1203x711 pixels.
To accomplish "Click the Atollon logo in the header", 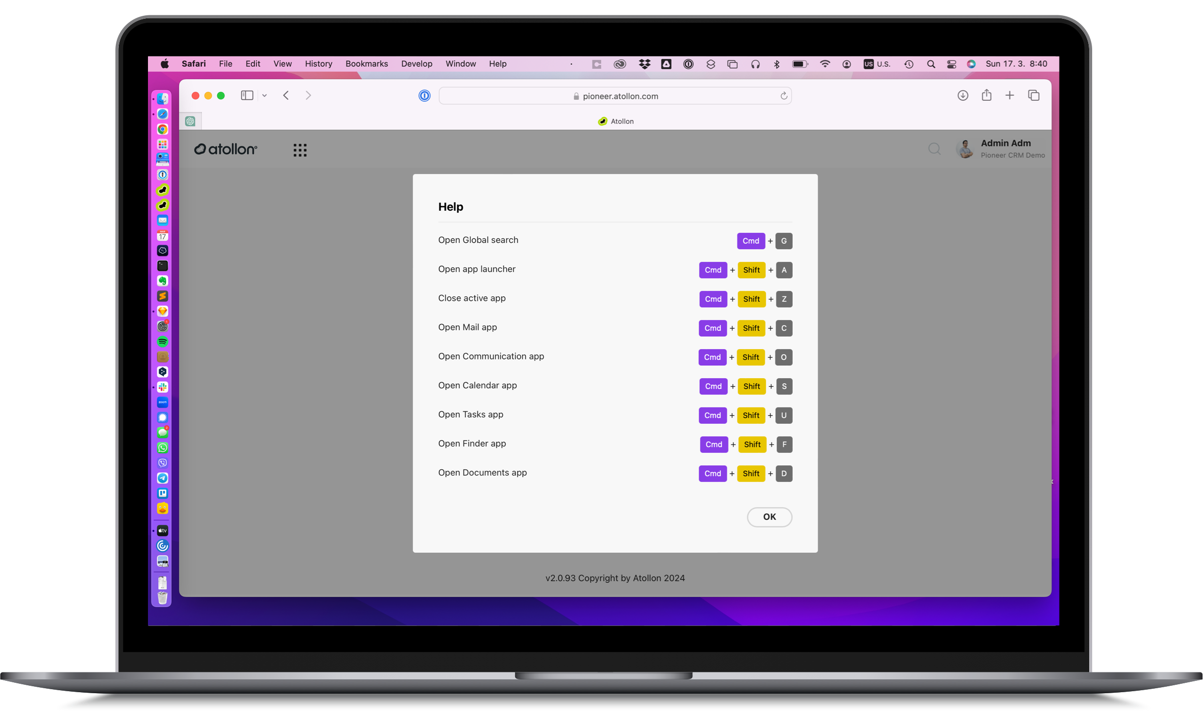I will [226, 149].
